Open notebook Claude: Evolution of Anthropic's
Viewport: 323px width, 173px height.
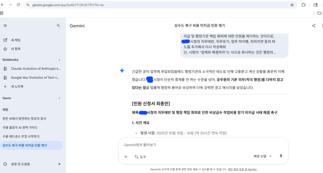coord(36,69)
